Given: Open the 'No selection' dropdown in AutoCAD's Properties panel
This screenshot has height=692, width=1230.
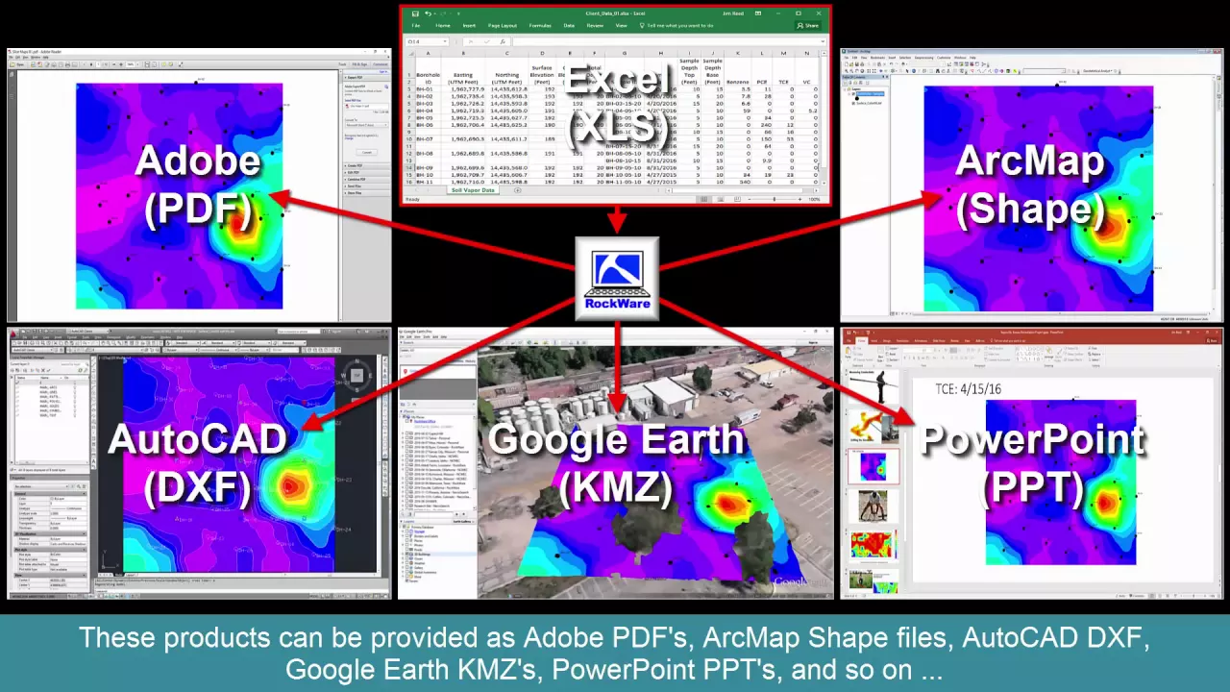Looking at the screenshot, I should point(41,486).
